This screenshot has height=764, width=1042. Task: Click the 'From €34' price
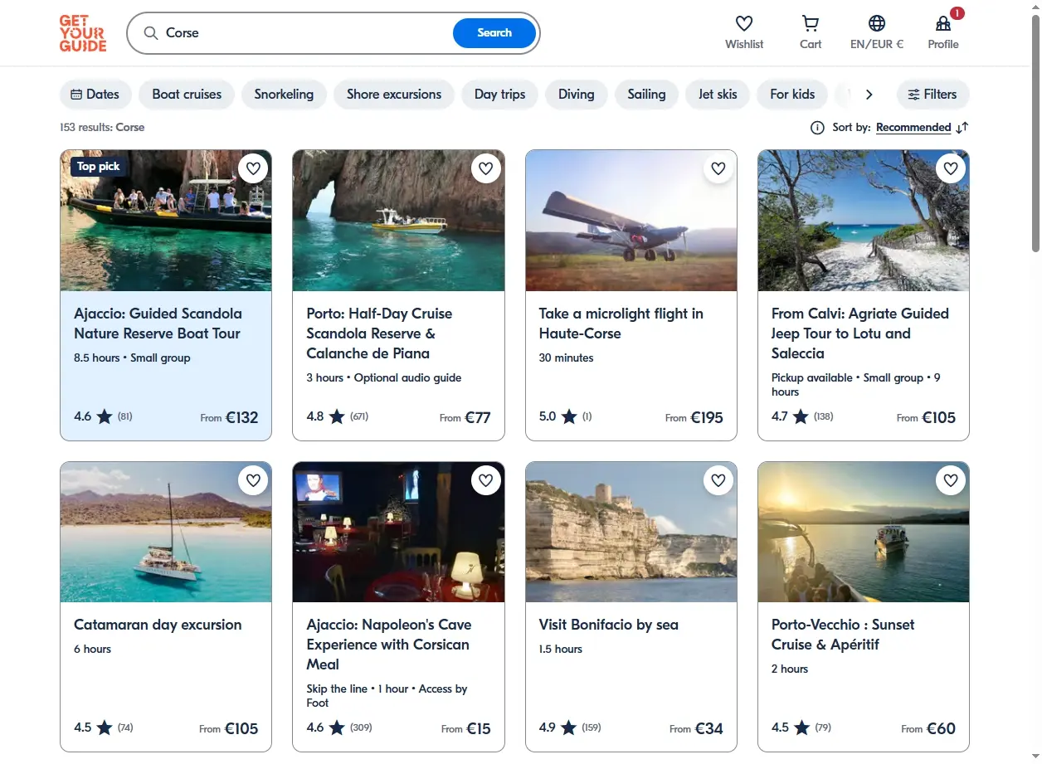point(697,729)
